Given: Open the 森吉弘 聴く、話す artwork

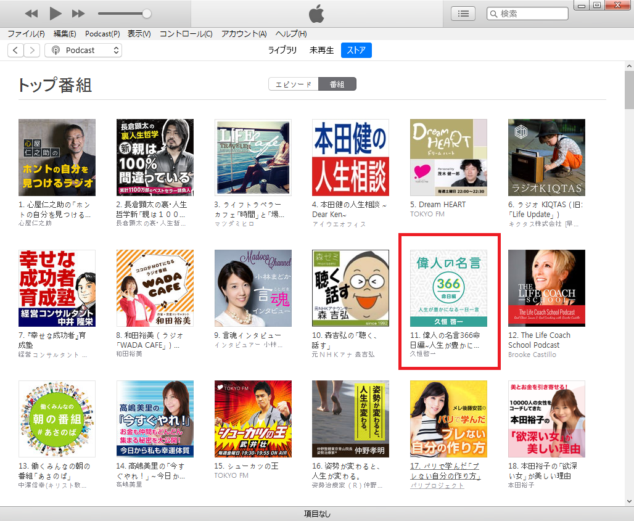Looking at the screenshot, I should point(350,288).
